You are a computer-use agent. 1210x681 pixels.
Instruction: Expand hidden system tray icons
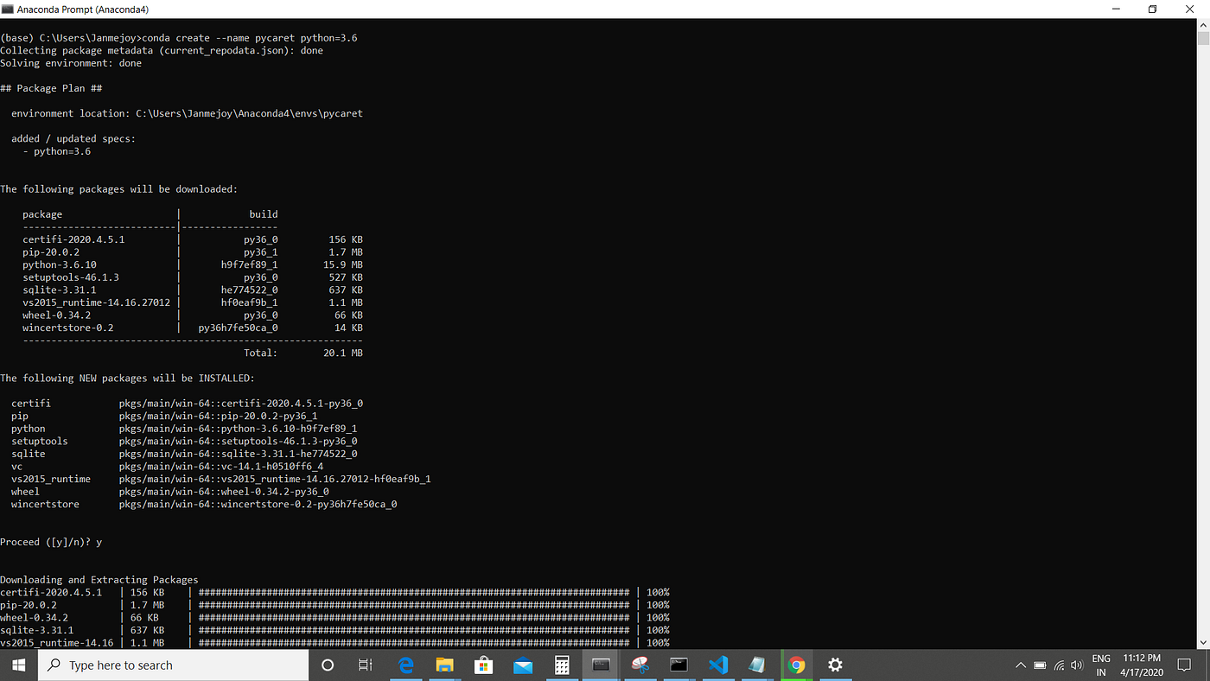point(1021,665)
